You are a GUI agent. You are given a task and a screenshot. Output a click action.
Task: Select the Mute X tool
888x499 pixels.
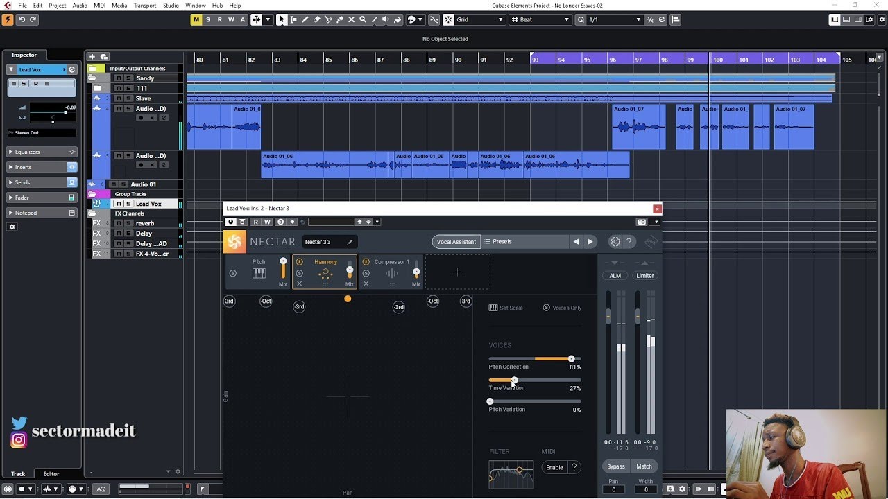click(x=351, y=19)
